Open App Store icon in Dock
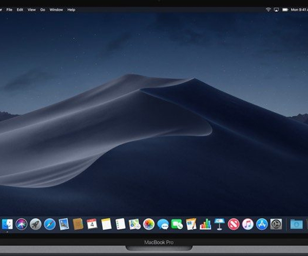 click(x=262, y=224)
